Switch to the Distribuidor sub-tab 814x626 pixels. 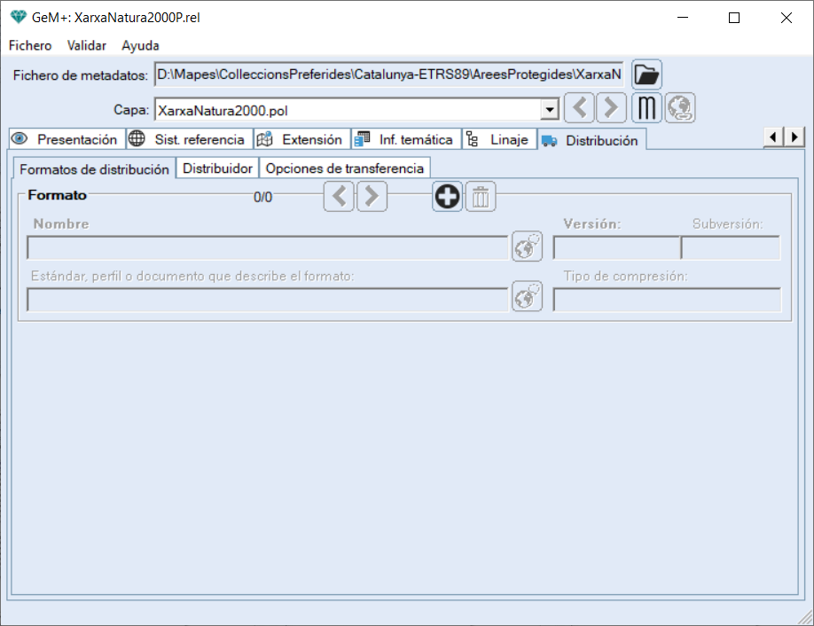click(x=217, y=168)
